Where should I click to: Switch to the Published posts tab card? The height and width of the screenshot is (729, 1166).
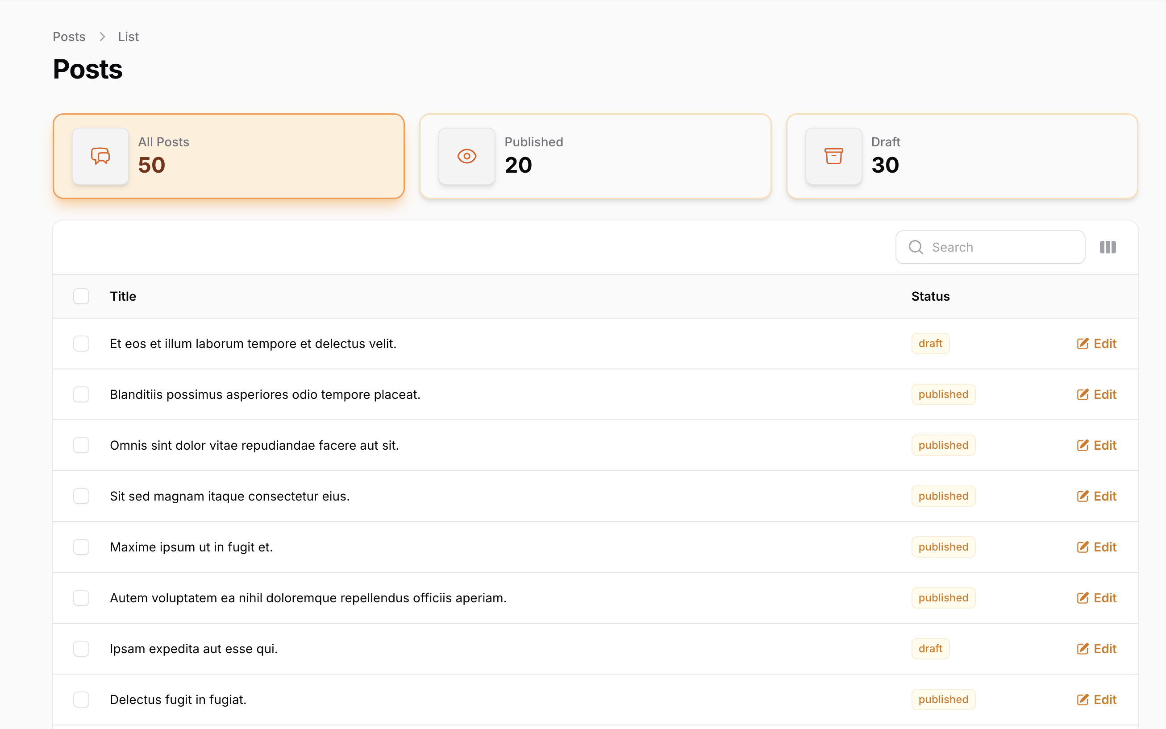pyautogui.click(x=595, y=156)
